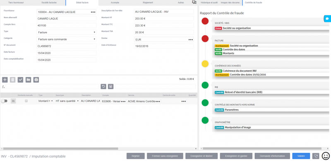Click the Date comptabilisation field
Viewport: 331px width, 161px height.
[x=66, y=60]
